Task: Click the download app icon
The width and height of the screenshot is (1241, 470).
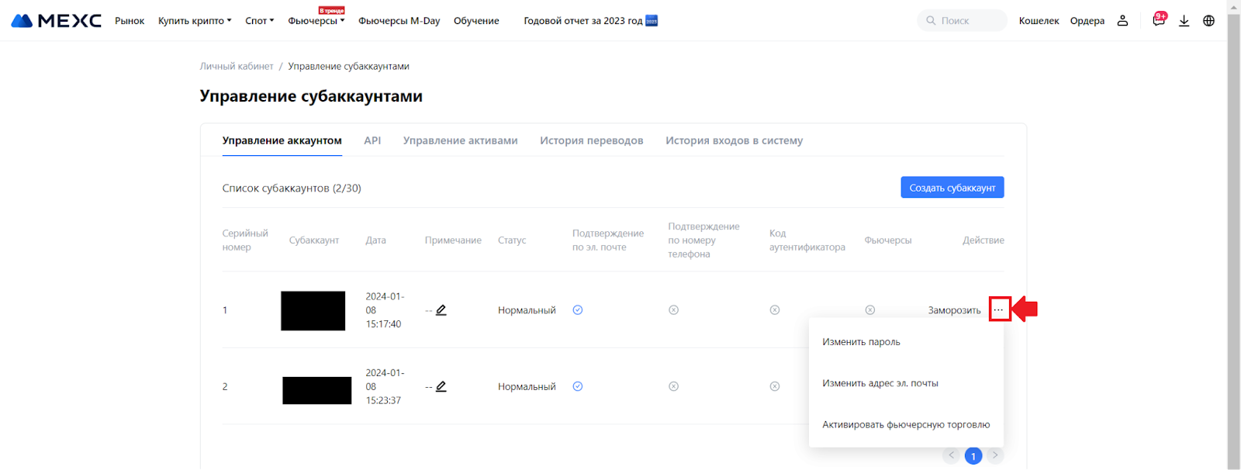Action: [1184, 21]
